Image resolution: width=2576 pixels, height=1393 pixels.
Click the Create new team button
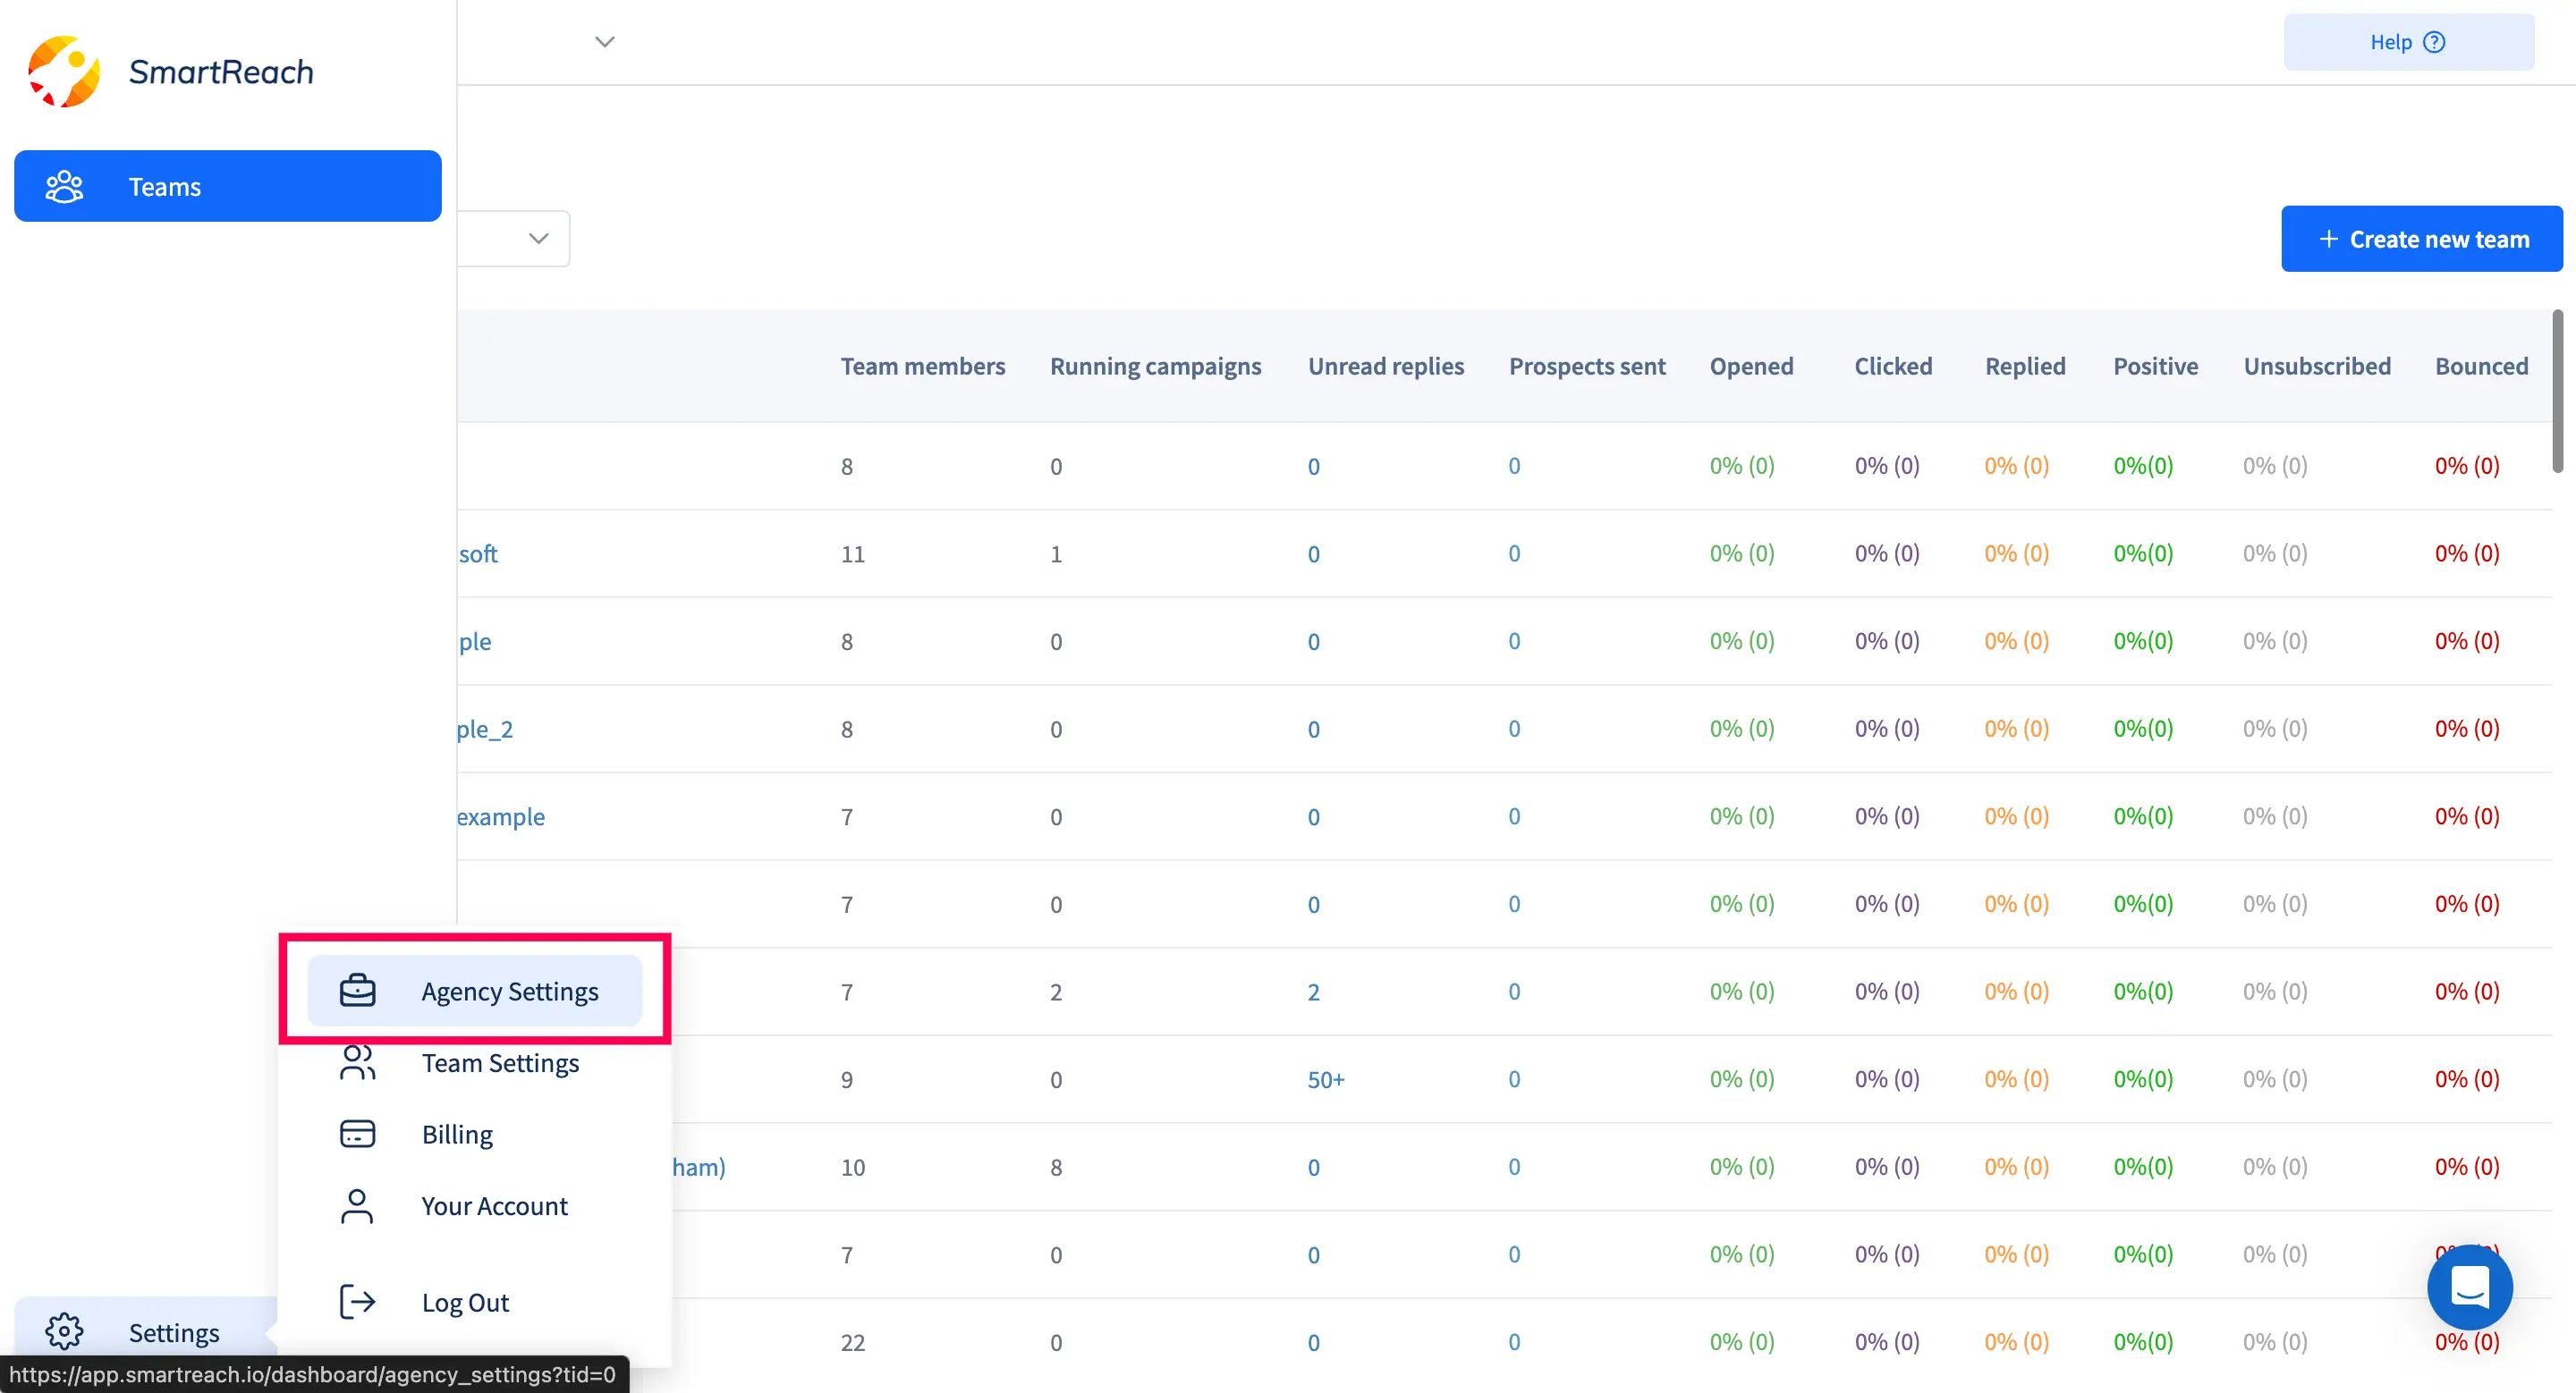pyautogui.click(x=2422, y=239)
